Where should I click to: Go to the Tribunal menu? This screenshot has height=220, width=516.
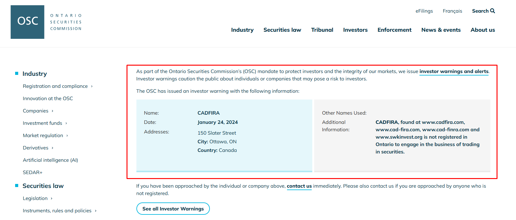pos(322,30)
